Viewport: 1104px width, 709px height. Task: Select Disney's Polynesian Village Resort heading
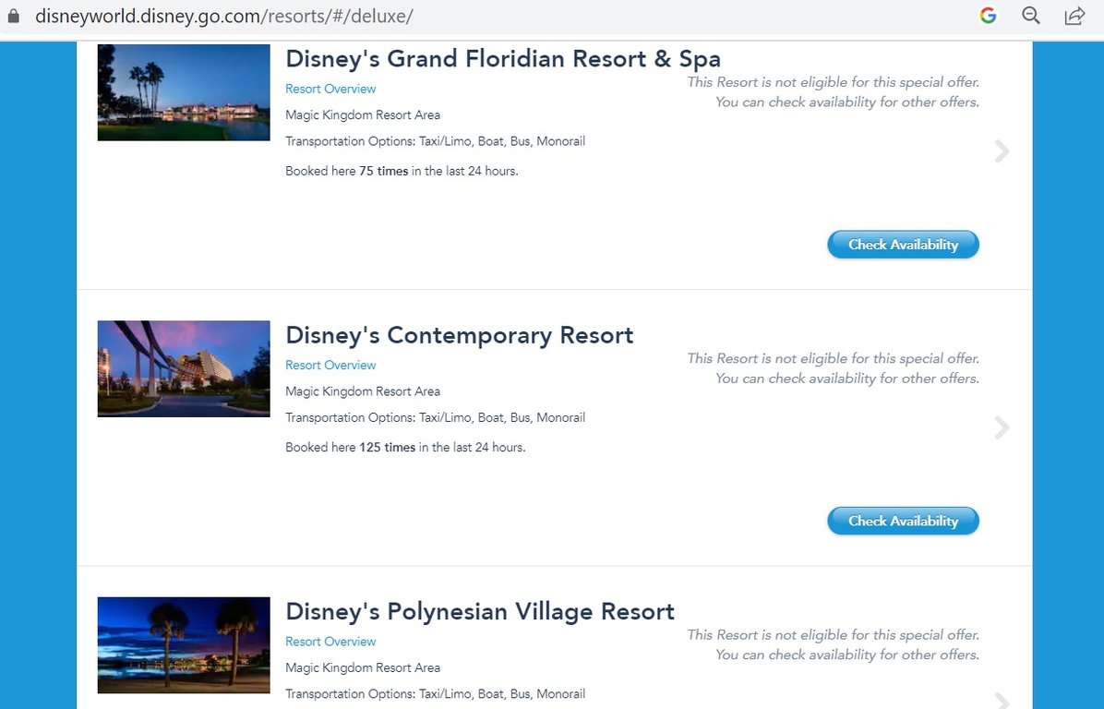(x=479, y=611)
